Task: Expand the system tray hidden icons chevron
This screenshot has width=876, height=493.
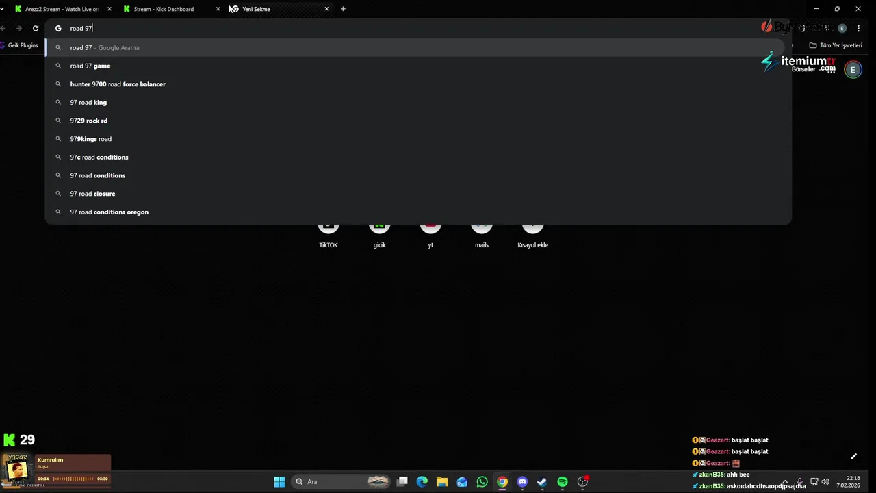Action: pos(785,481)
